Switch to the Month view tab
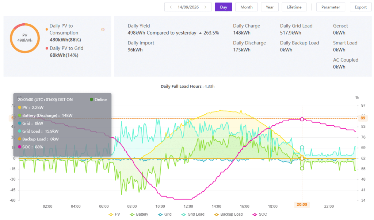Viewport: 374px width, 220px height. [x=247, y=7]
